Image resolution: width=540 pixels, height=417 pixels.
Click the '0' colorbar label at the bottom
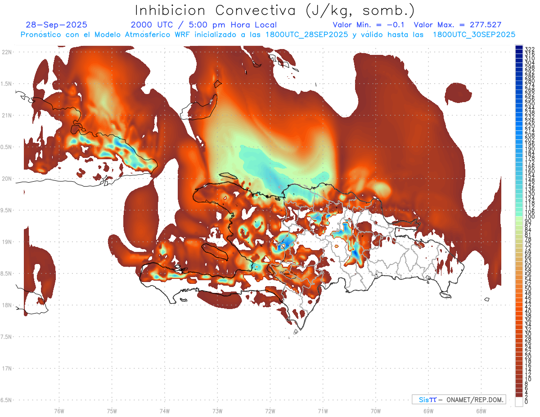click(x=526, y=403)
